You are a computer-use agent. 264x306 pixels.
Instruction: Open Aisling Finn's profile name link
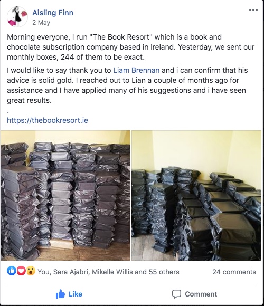53,13
